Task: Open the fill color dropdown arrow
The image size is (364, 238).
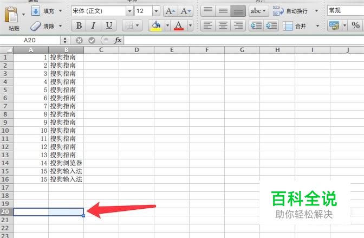Action: click(167, 25)
